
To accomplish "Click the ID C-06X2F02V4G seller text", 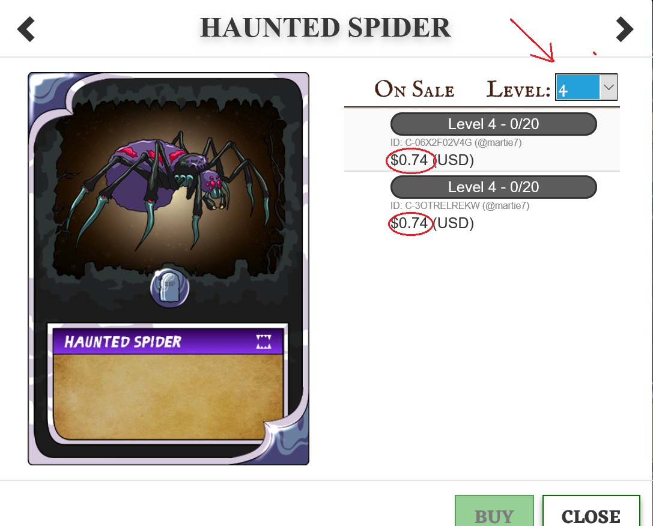I will [x=456, y=143].
